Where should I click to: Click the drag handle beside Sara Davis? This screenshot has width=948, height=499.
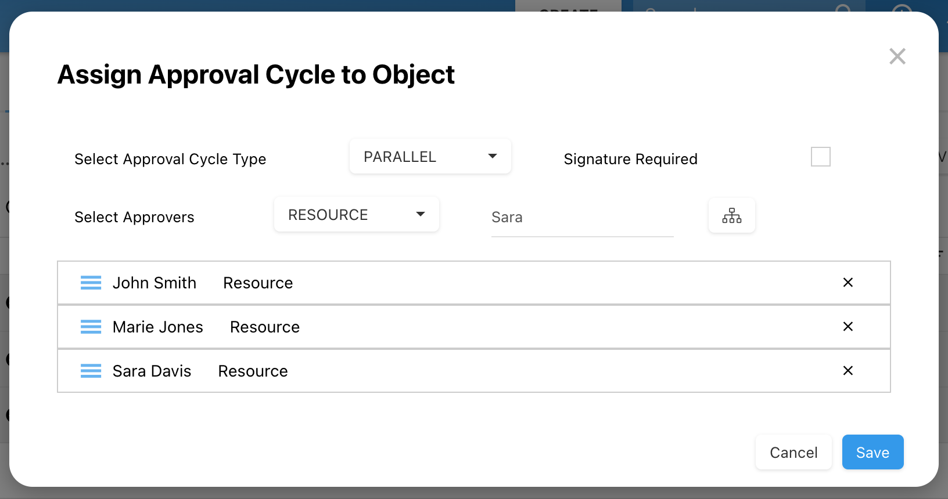(91, 371)
